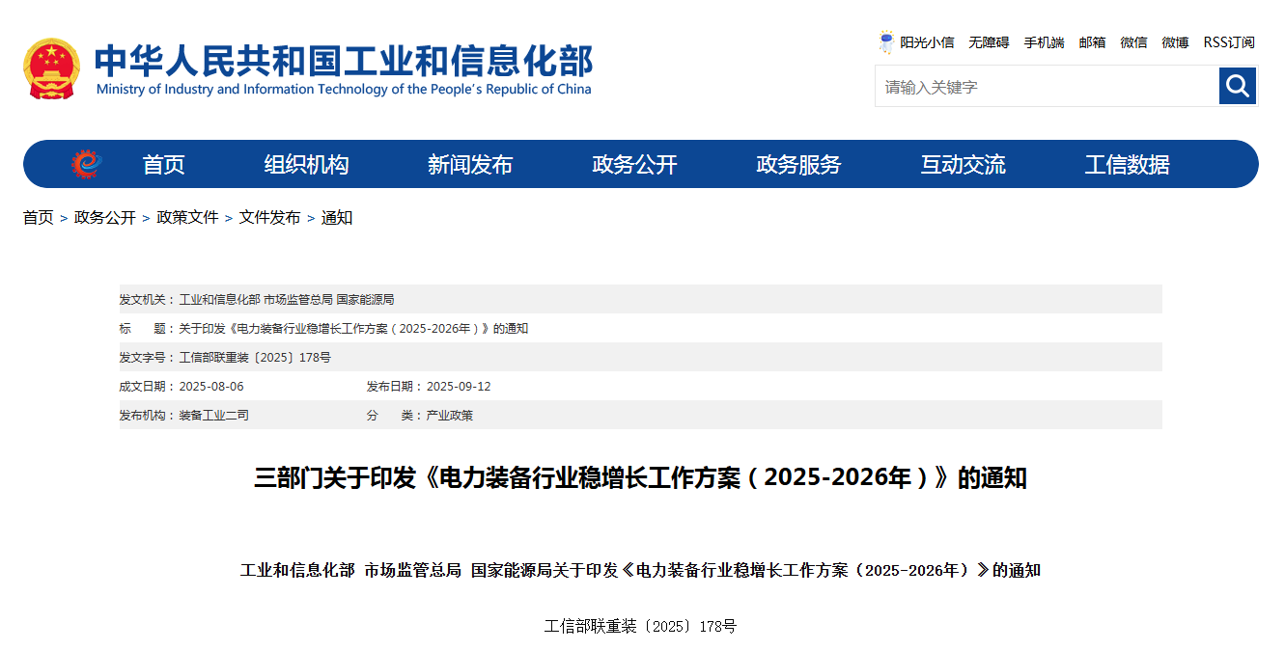Open the 组织机构 navigation menu
Screen dimensions: 1285x650
pyautogui.click(x=306, y=165)
